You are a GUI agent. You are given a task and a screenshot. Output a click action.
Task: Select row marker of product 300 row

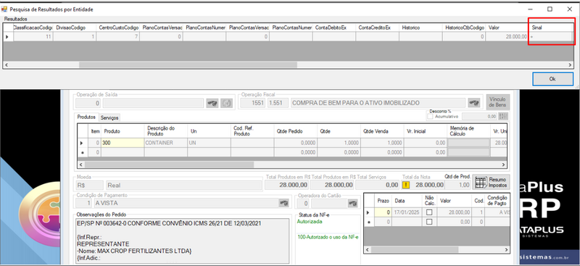[82, 143]
